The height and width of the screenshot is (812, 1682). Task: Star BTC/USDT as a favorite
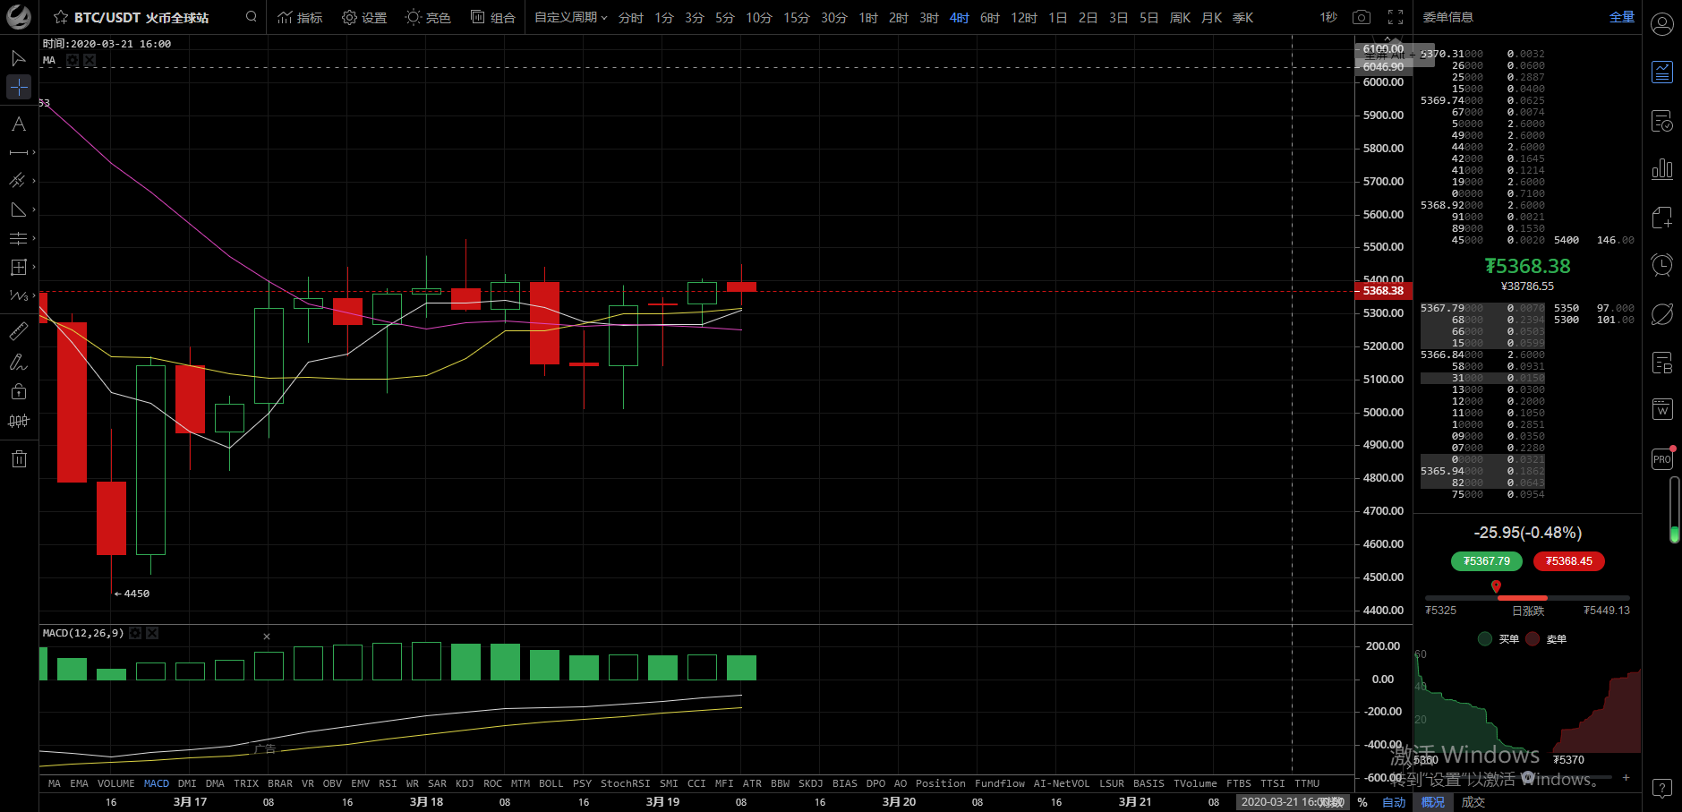[61, 17]
